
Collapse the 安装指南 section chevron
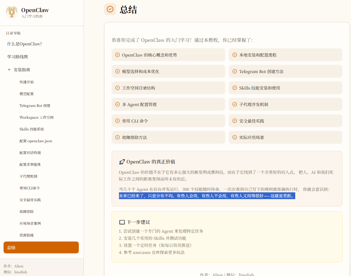click(9, 70)
